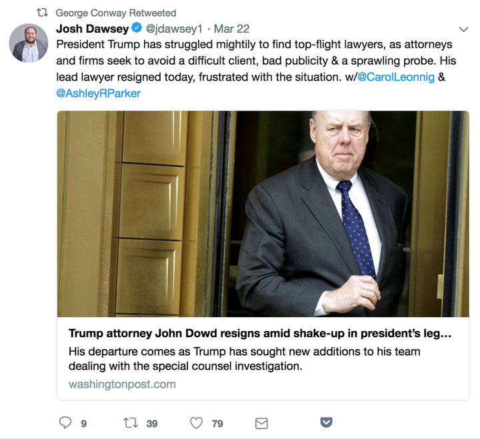
Task: Send tweet via direct message envelope icon
Action: point(261,424)
